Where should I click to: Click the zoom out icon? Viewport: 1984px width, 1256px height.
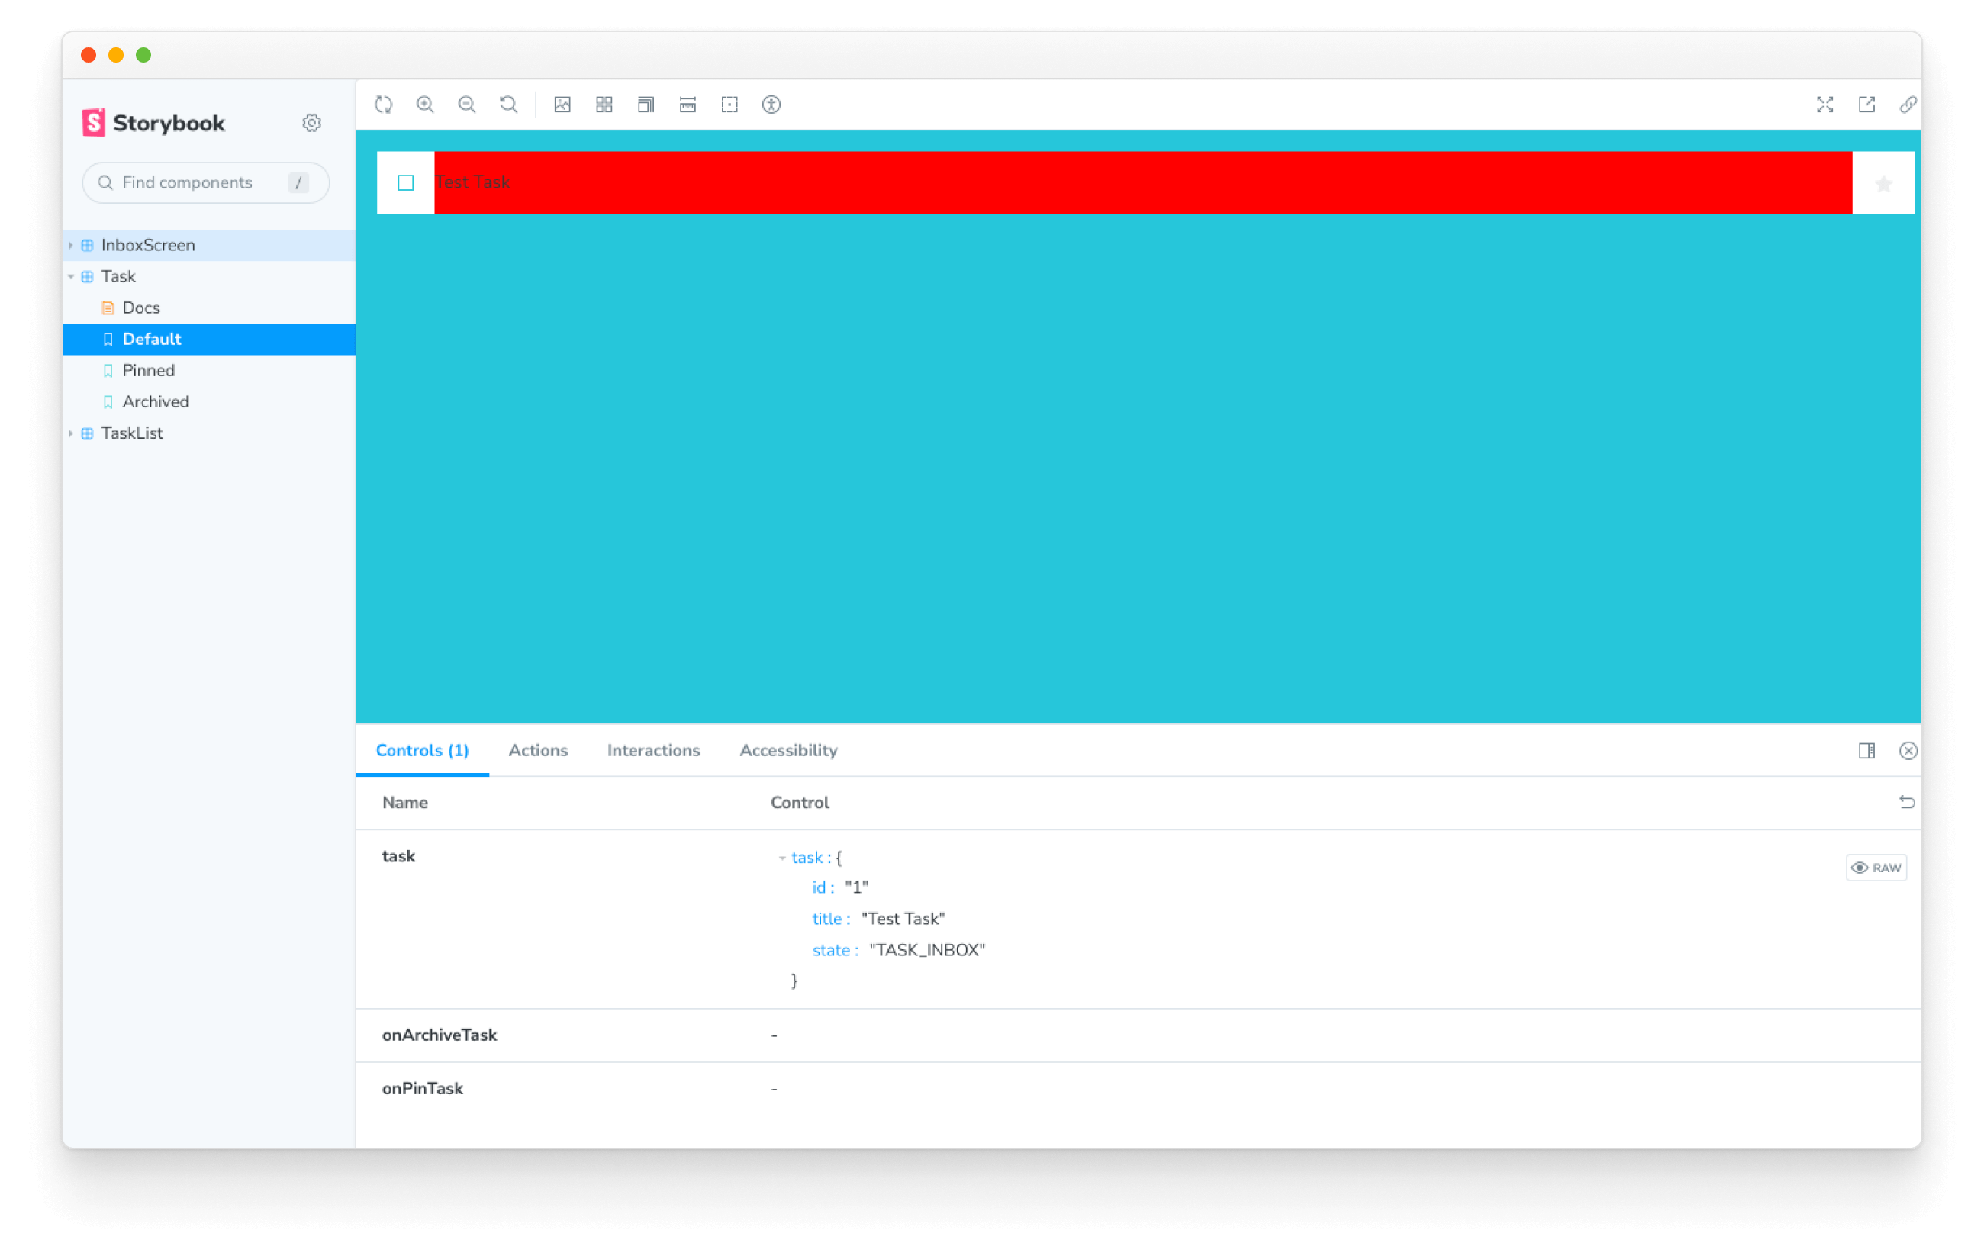pyautogui.click(x=469, y=104)
